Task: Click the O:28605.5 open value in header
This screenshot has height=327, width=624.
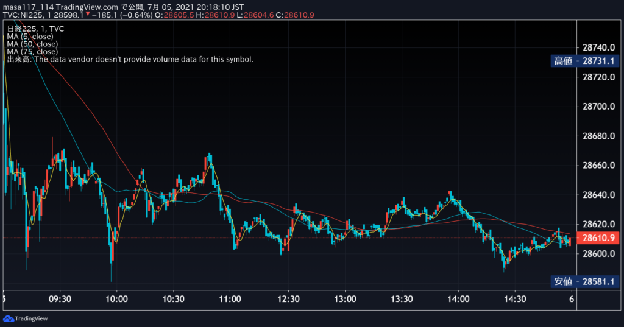Action: [x=174, y=15]
